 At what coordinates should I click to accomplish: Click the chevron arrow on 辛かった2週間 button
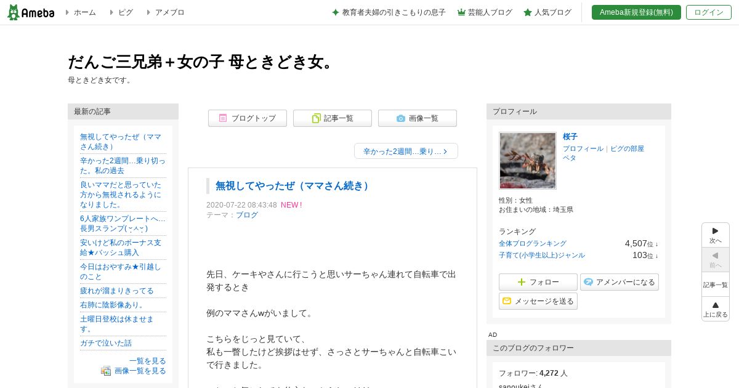[x=446, y=151]
